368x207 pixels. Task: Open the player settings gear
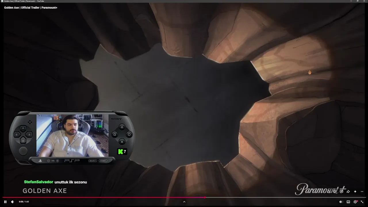pos(355,202)
